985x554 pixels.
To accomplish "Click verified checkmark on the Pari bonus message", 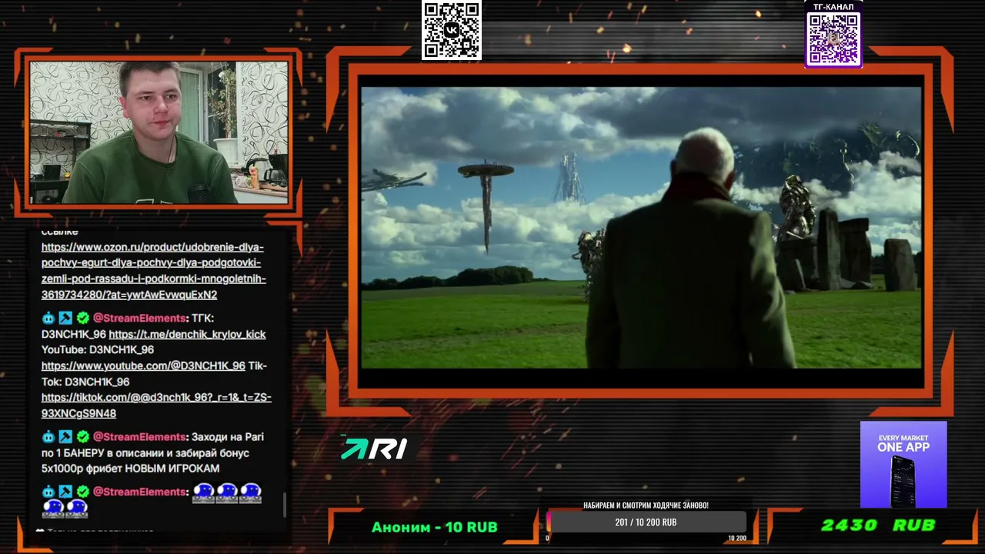I will (x=82, y=436).
